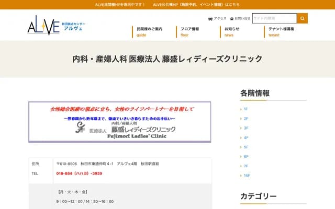Select 3F in the floor list

(245, 128)
